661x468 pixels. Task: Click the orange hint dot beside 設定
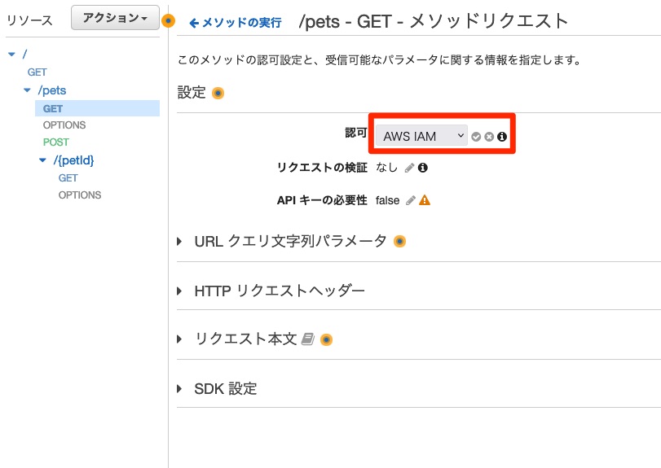coord(218,93)
